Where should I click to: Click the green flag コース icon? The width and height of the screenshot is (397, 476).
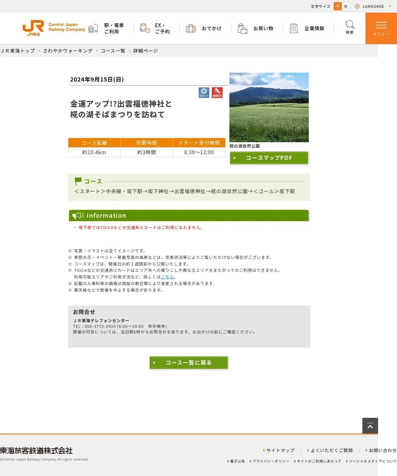pyautogui.click(x=78, y=181)
